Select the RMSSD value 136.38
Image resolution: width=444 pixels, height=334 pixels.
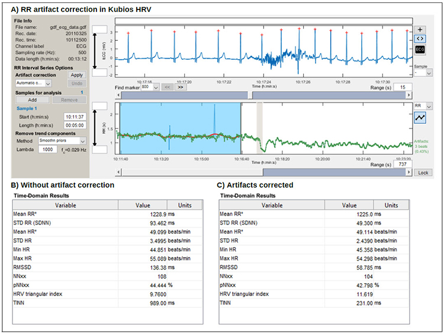[x=158, y=268]
